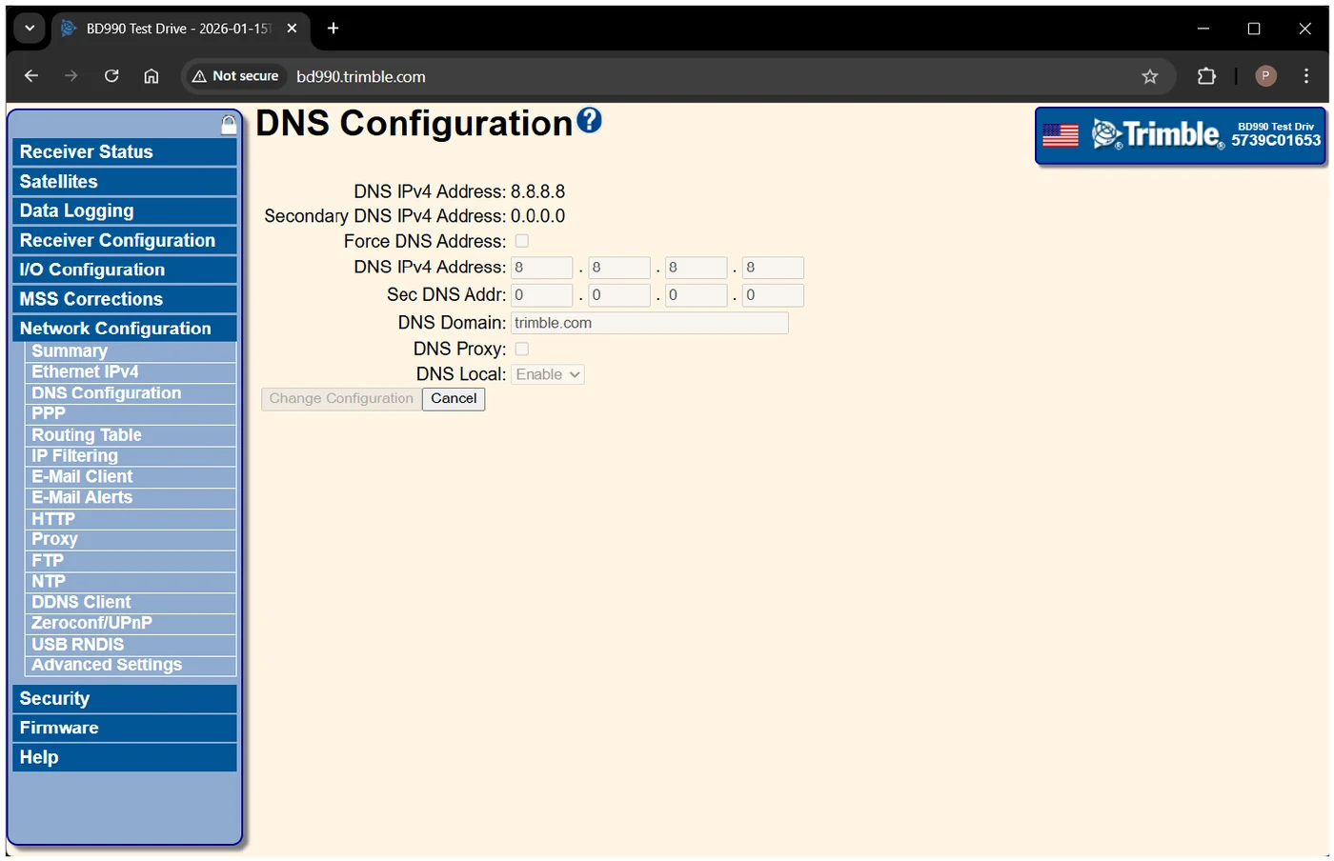Open the Firmware menu
1334x861 pixels.
[x=125, y=729]
